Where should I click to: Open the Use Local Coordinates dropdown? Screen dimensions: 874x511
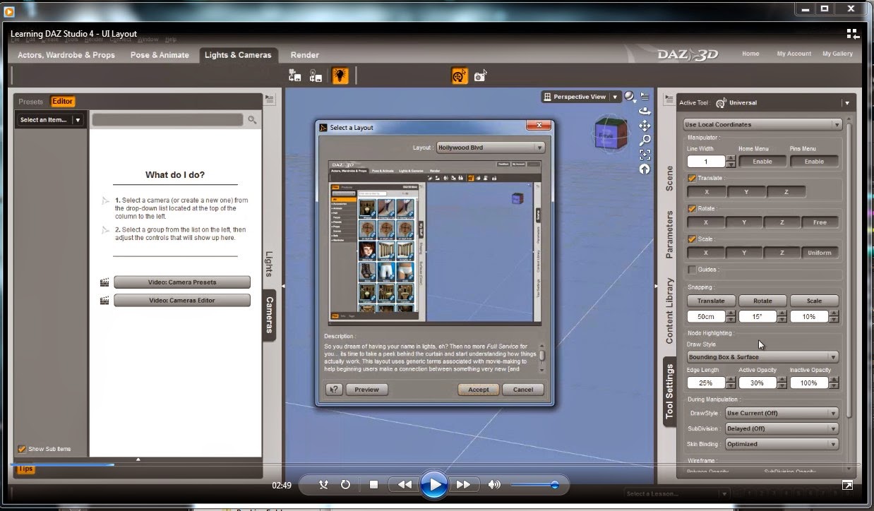point(762,124)
